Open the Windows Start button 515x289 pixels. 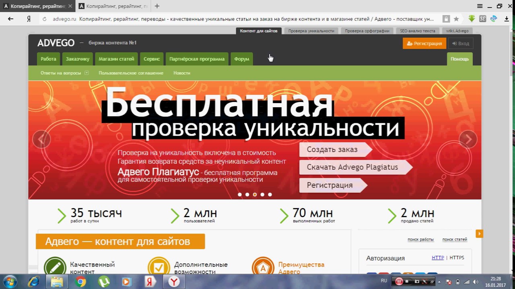(x=10, y=282)
